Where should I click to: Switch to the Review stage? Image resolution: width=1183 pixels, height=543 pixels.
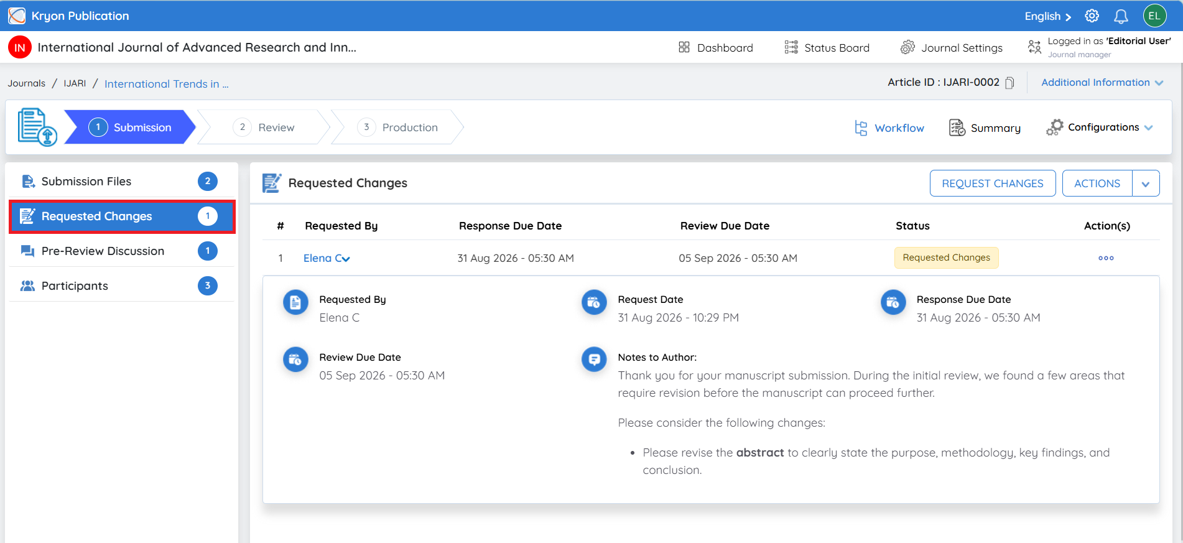click(264, 128)
